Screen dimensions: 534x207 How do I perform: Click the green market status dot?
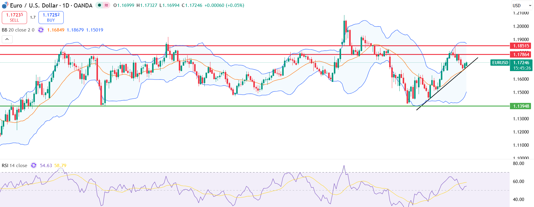click(x=99, y=5)
